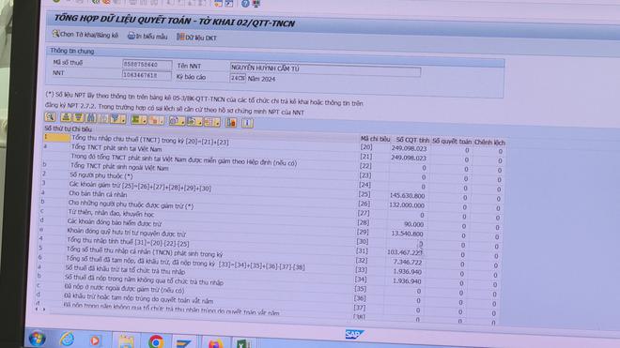The width and height of the screenshot is (620, 348).
Task: Open the Windows Start menu
Action: click(37, 339)
